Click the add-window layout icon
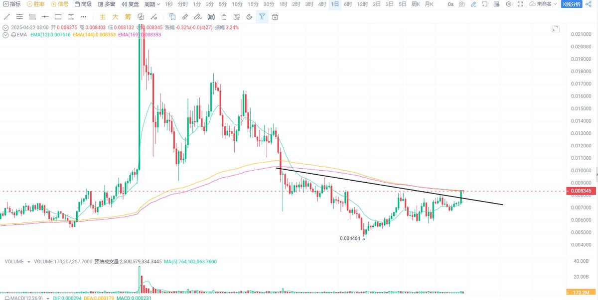 pyautogui.click(x=484, y=4)
